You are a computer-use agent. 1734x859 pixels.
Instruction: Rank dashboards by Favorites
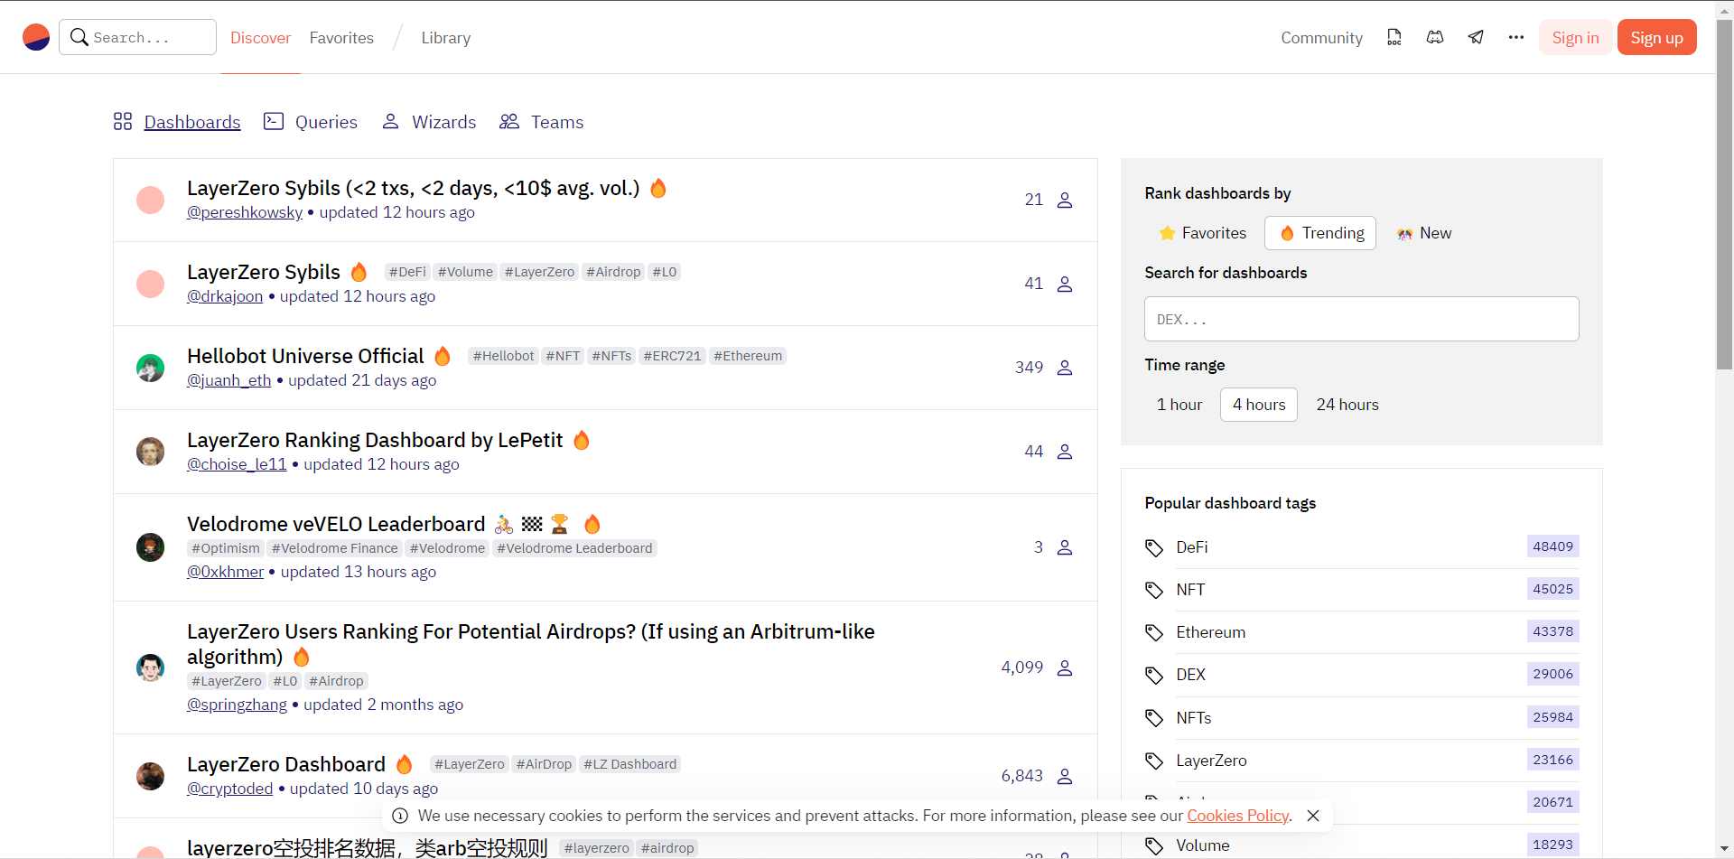pos(1202,233)
